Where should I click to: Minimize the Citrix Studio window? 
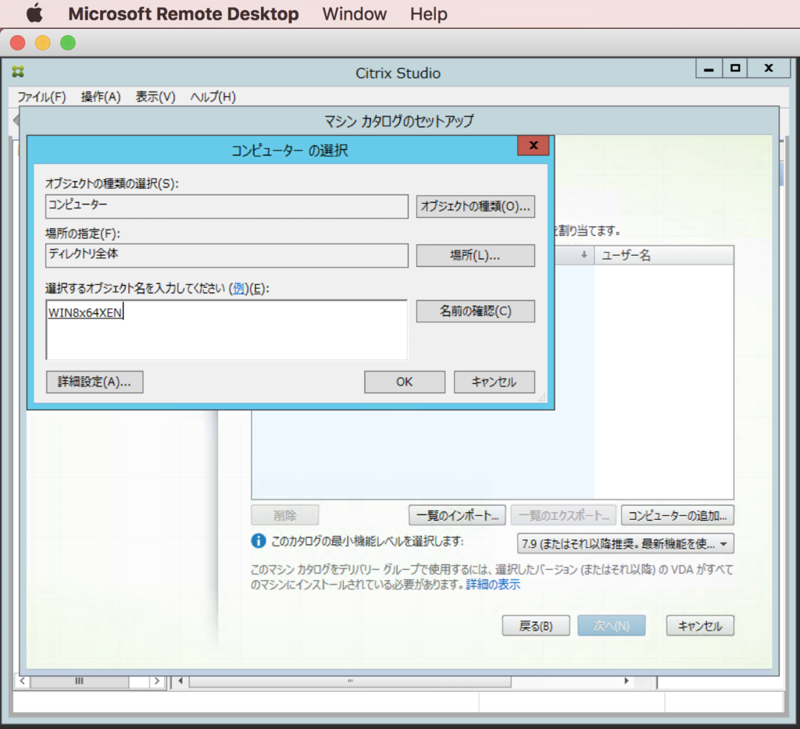point(709,69)
